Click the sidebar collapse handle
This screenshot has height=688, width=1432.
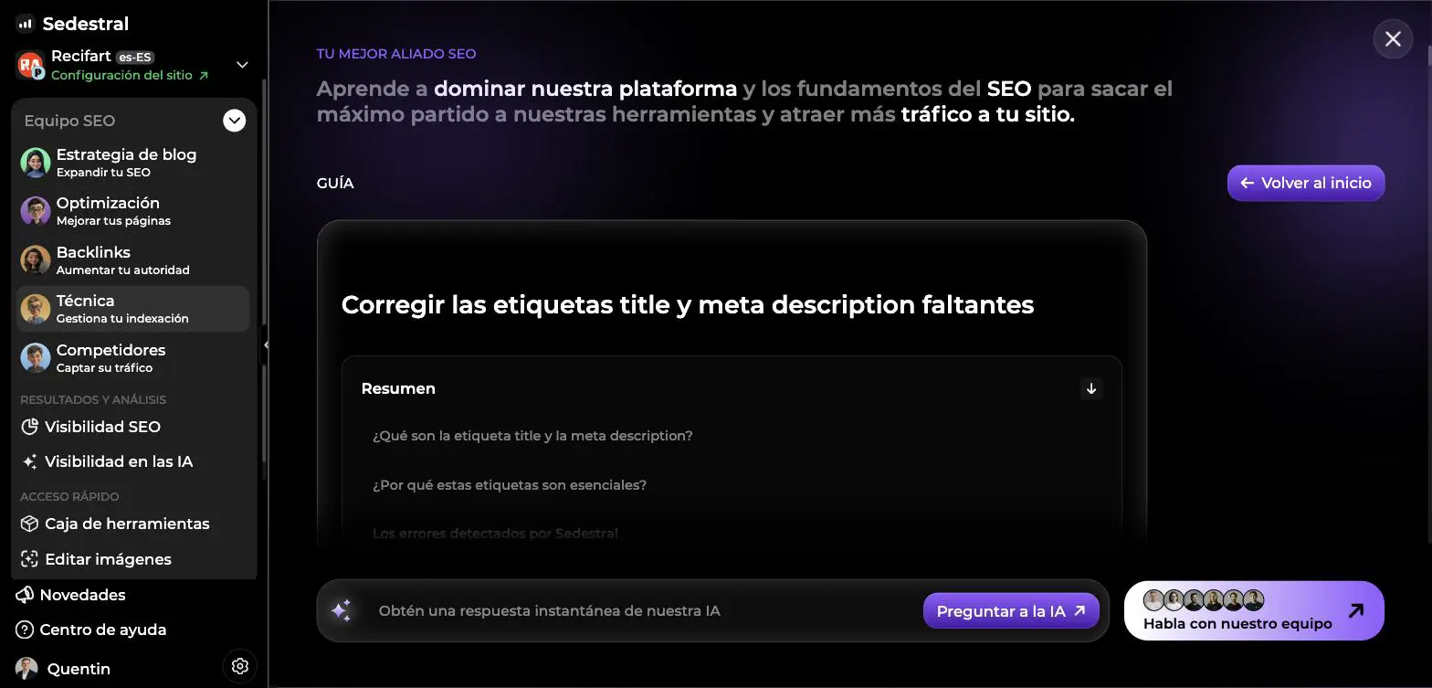click(x=265, y=345)
